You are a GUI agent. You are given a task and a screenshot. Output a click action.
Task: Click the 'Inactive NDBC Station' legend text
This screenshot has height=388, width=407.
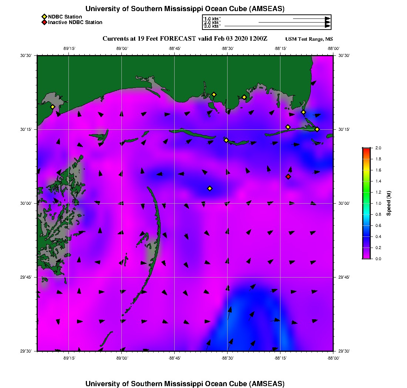coord(75,22)
